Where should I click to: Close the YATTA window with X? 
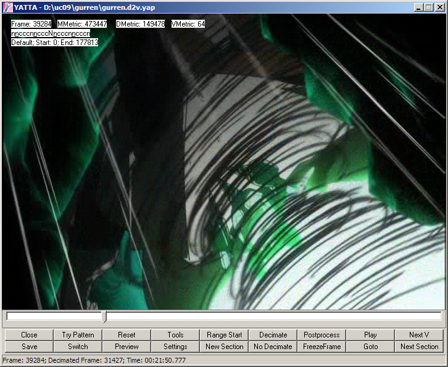(439, 7)
